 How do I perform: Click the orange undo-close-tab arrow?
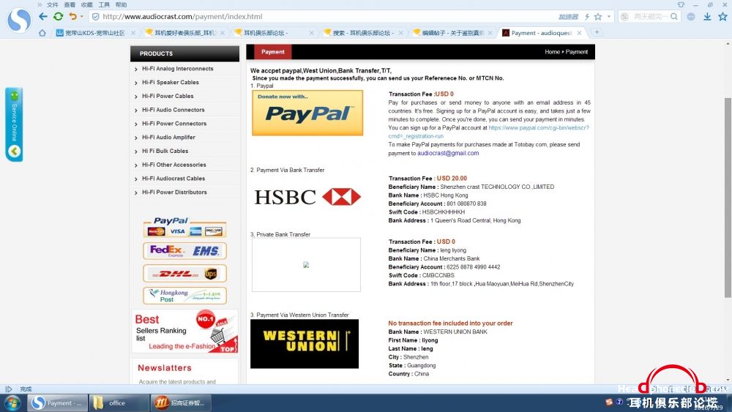coord(72,16)
